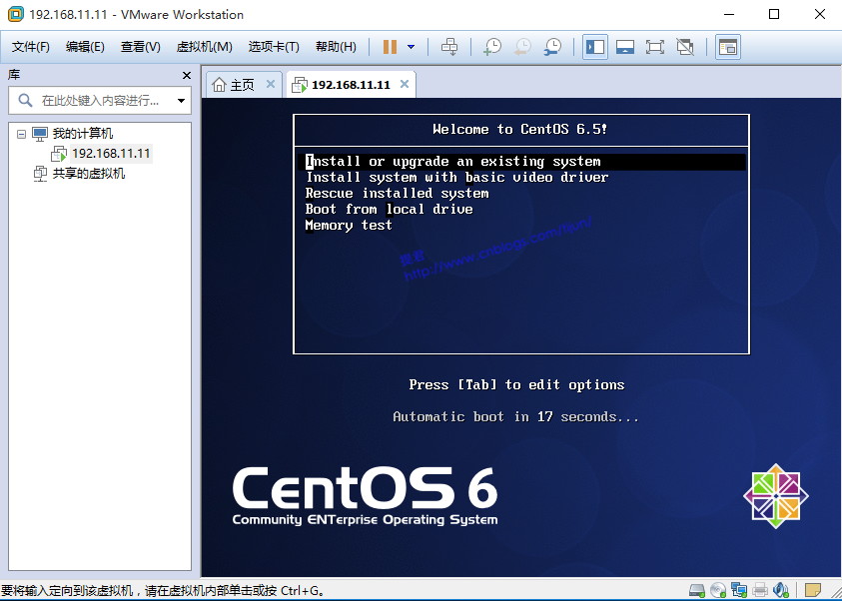Select the 192.168.11.11 VM in library

click(x=111, y=154)
